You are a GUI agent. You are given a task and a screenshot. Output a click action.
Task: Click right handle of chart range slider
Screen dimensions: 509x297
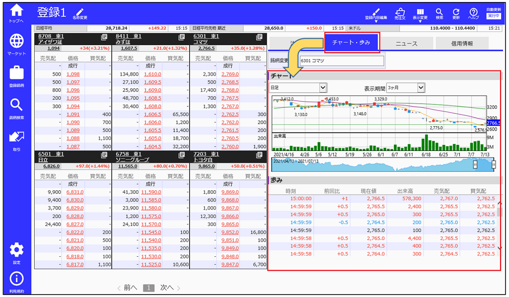click(x=494, y=164)
